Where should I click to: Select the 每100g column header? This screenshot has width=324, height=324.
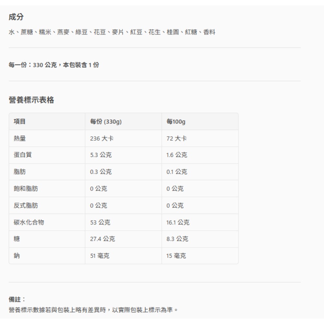(x=176, y=121)
